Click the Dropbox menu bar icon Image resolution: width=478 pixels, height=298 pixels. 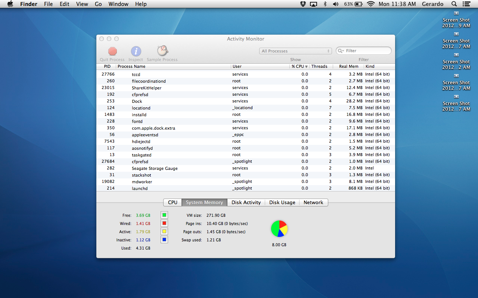(x=303, y=4)
